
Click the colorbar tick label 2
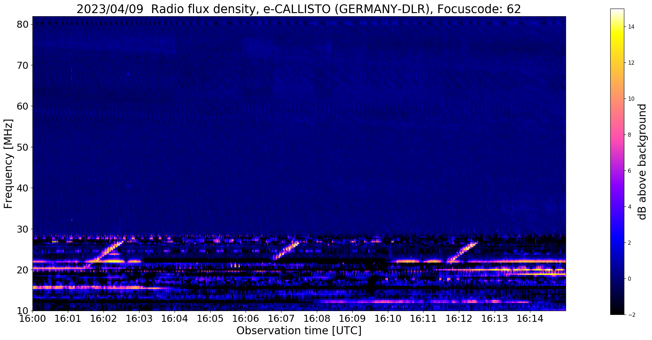(629, 243)
